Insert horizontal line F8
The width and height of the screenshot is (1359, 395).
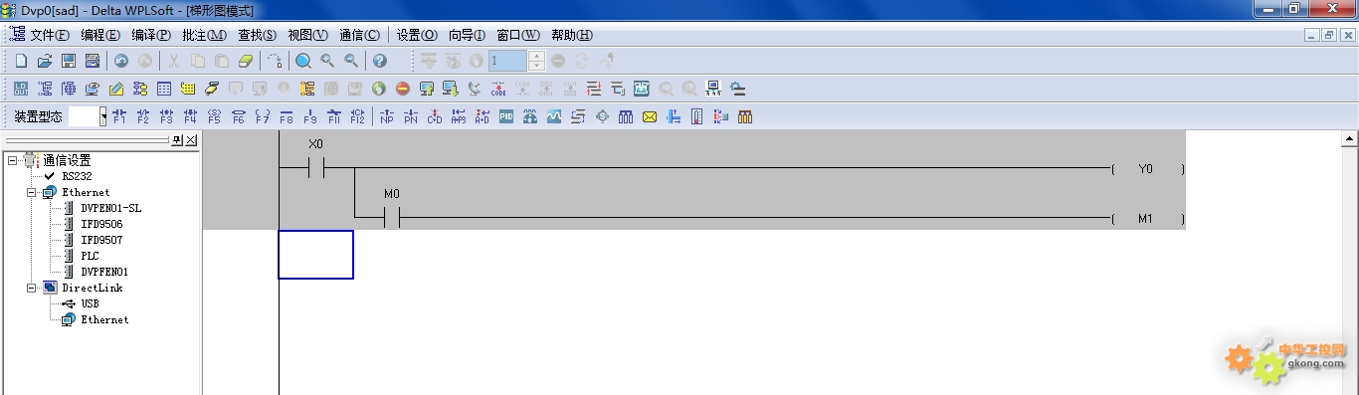(287, 116)
